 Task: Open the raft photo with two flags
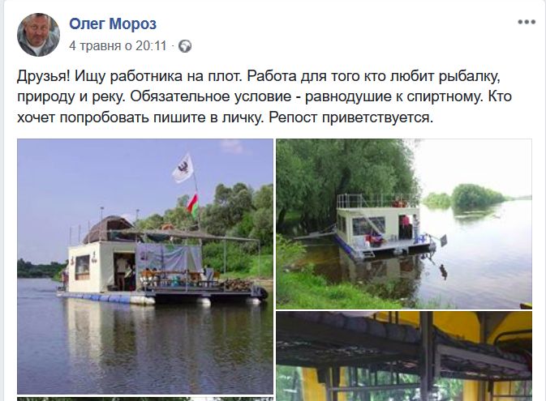(145, 267)
